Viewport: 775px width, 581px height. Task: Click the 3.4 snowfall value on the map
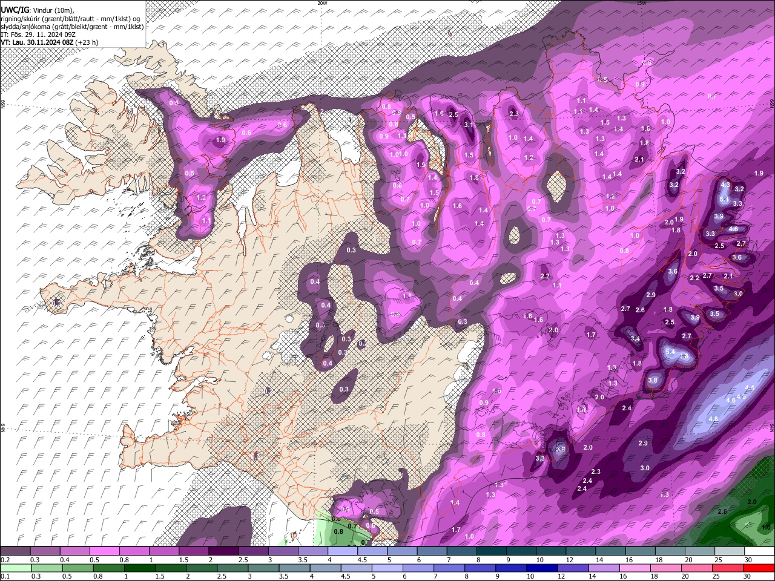(635, 338)
